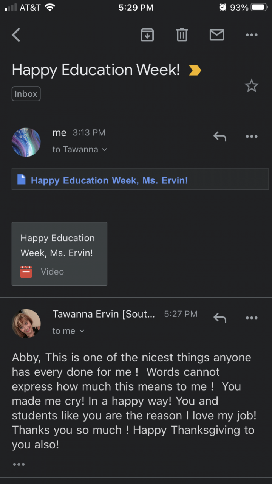Toggle the yellow importance marker
Viewport: 272px width, 484px height.
tap(195, 70)
